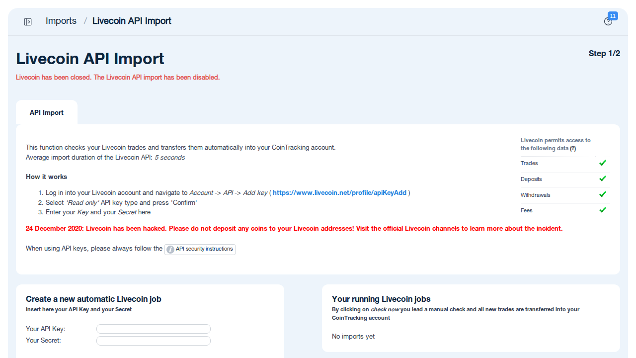Viewport: 636px width, 358px height.
Task: Click the Step 1/2 indicator
Action: pos(604,54)
